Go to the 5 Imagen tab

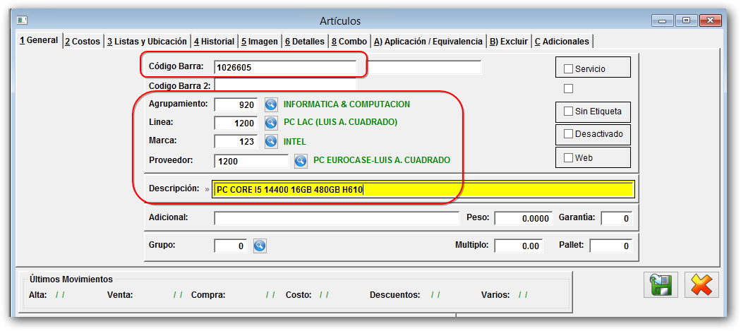coord(259,42)
